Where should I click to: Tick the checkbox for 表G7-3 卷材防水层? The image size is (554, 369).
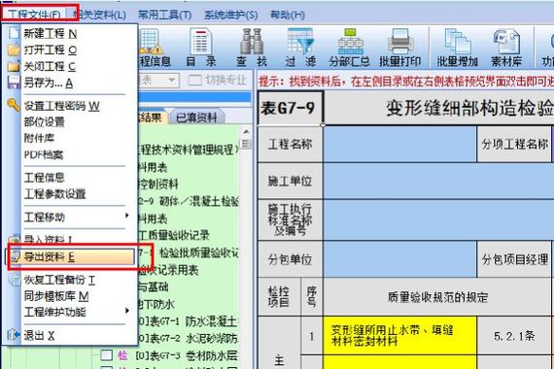[106, 354]
